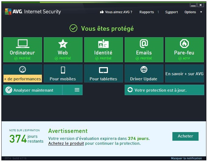Screen dimensions: 208x162
Task: Open scan options hamburger menu
Action: click(x=77, y=90)
